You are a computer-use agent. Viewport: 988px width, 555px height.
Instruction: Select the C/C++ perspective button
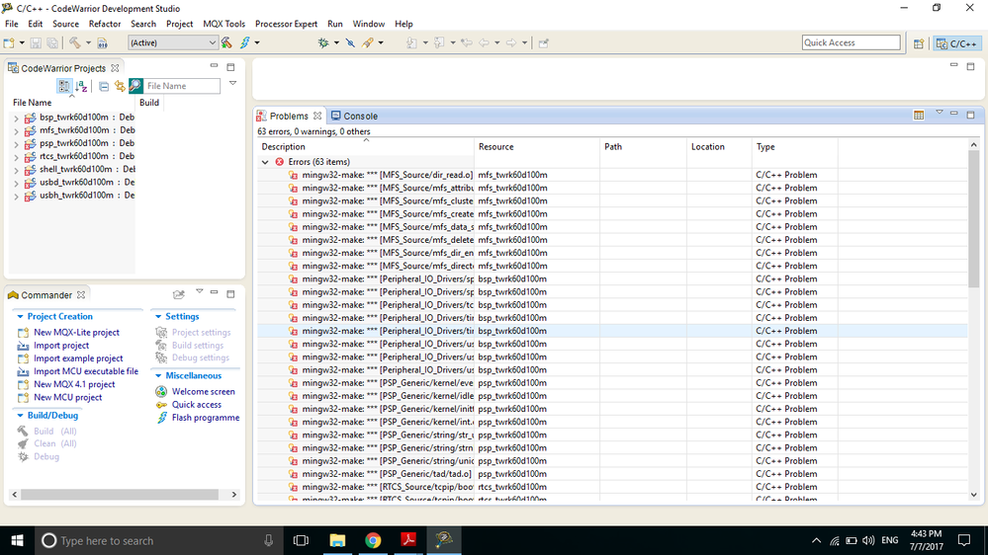tap(957, 43)
